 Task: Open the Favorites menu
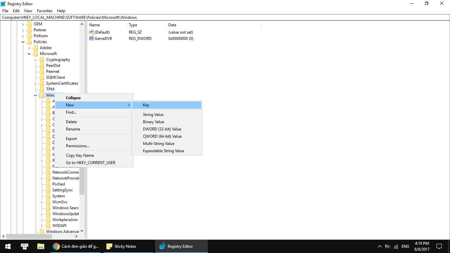click(x=44, y=11)
